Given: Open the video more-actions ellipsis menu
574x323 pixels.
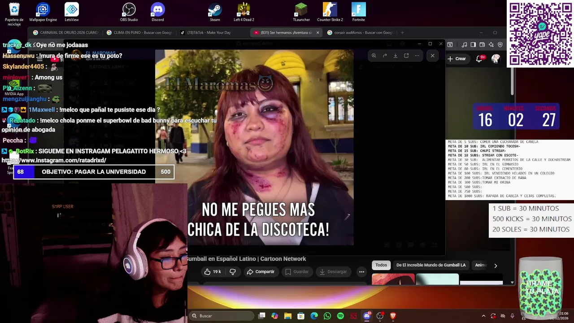Looking at the screenshot, I should [361, 271].
